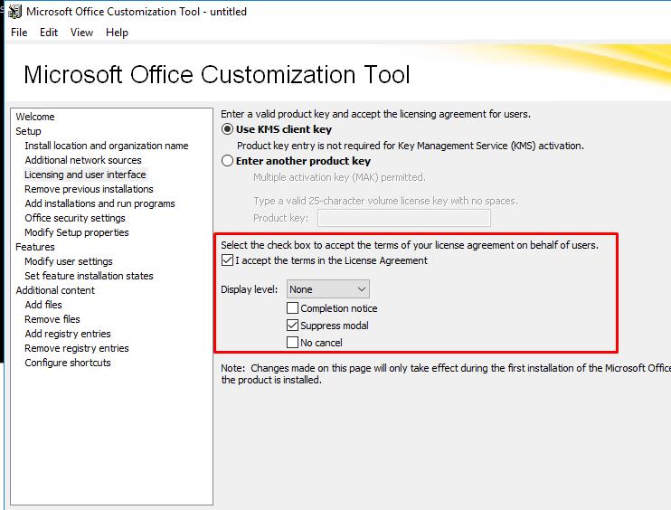Image resolution: width=671 pixels, height=510 pixels.
Task: Uncheck I accept the terms in License Agreement
Action: [227, 260]
